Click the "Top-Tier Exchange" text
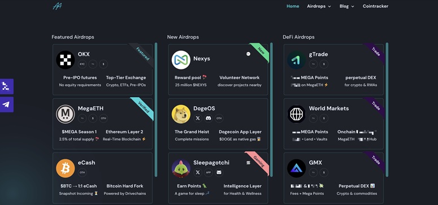This screenshot has width=438, height=205. pyautogui.click(x=126, y=77)
